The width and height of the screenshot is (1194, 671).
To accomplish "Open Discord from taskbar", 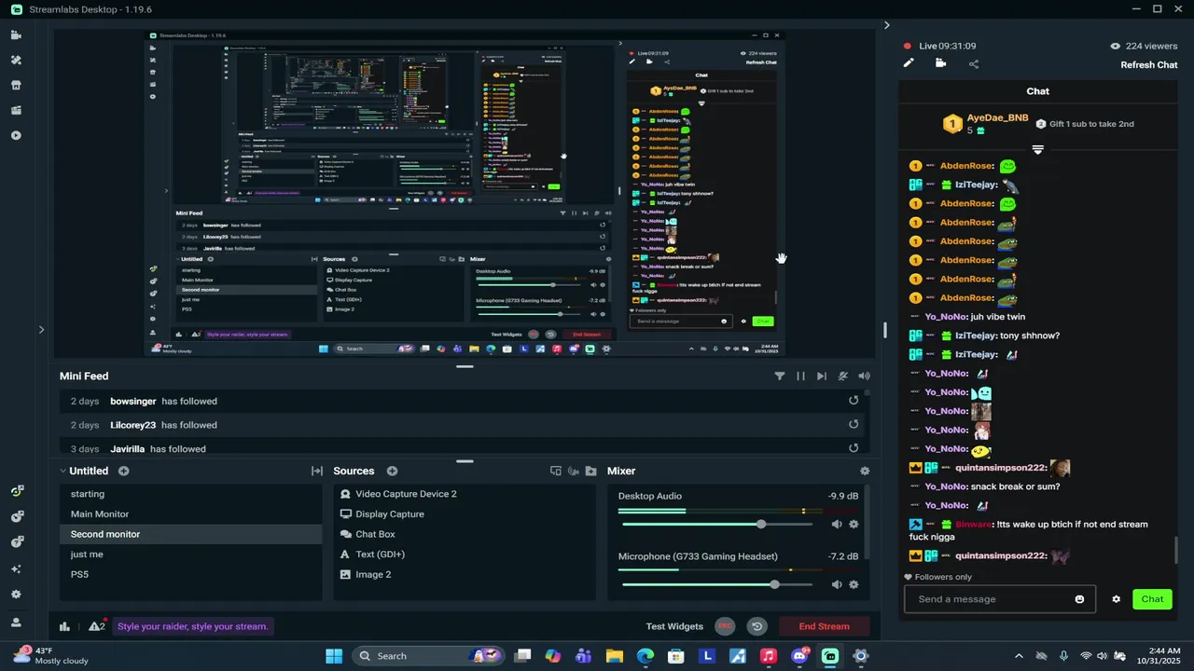I will (799, 656).
